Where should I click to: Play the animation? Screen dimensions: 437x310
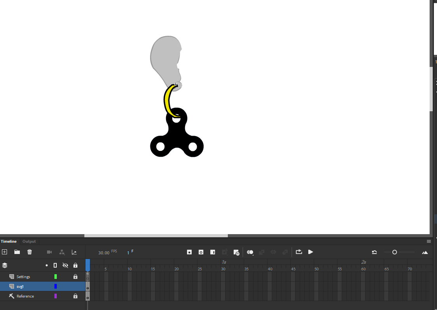311,252
